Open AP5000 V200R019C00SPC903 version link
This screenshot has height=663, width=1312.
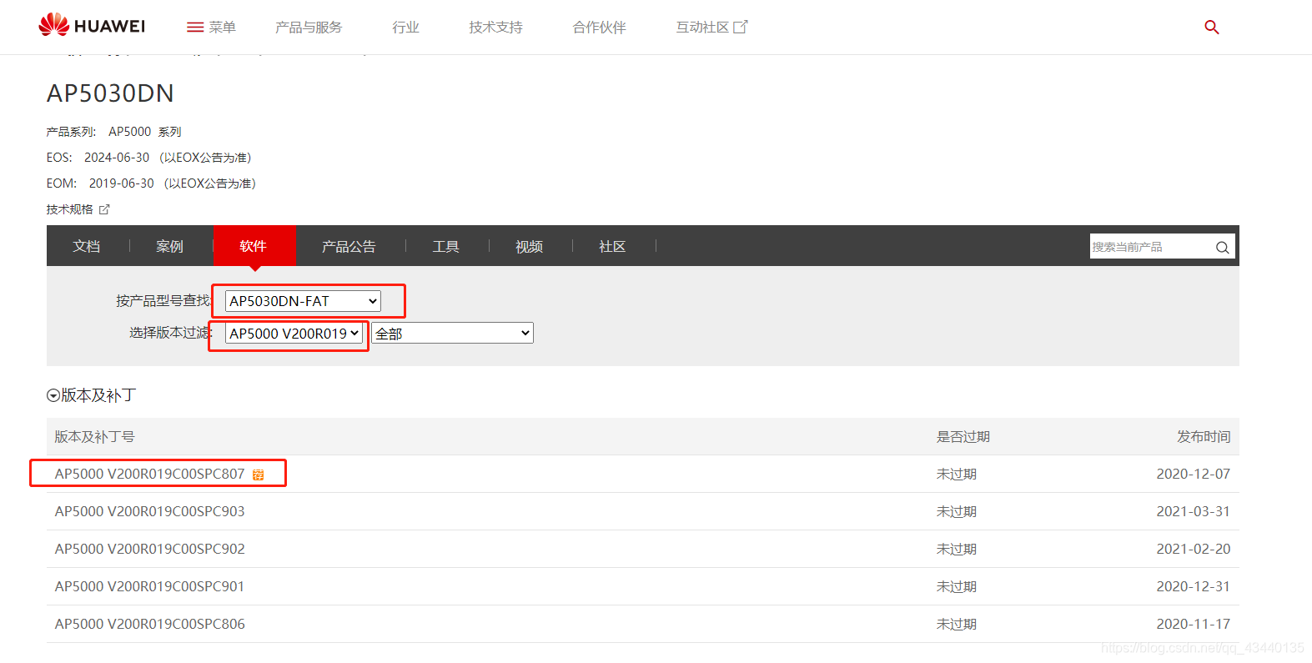point(150,511)
